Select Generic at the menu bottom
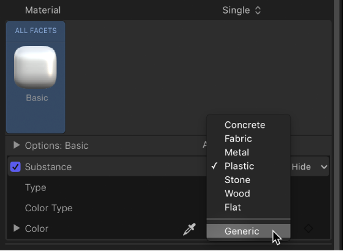The height and width of the screenshot is (251, 344). coord(249,231)
